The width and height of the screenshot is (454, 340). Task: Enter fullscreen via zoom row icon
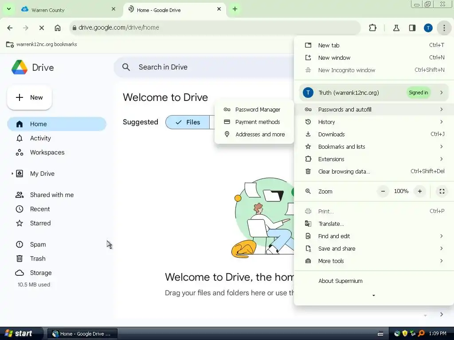pos(442,191)
